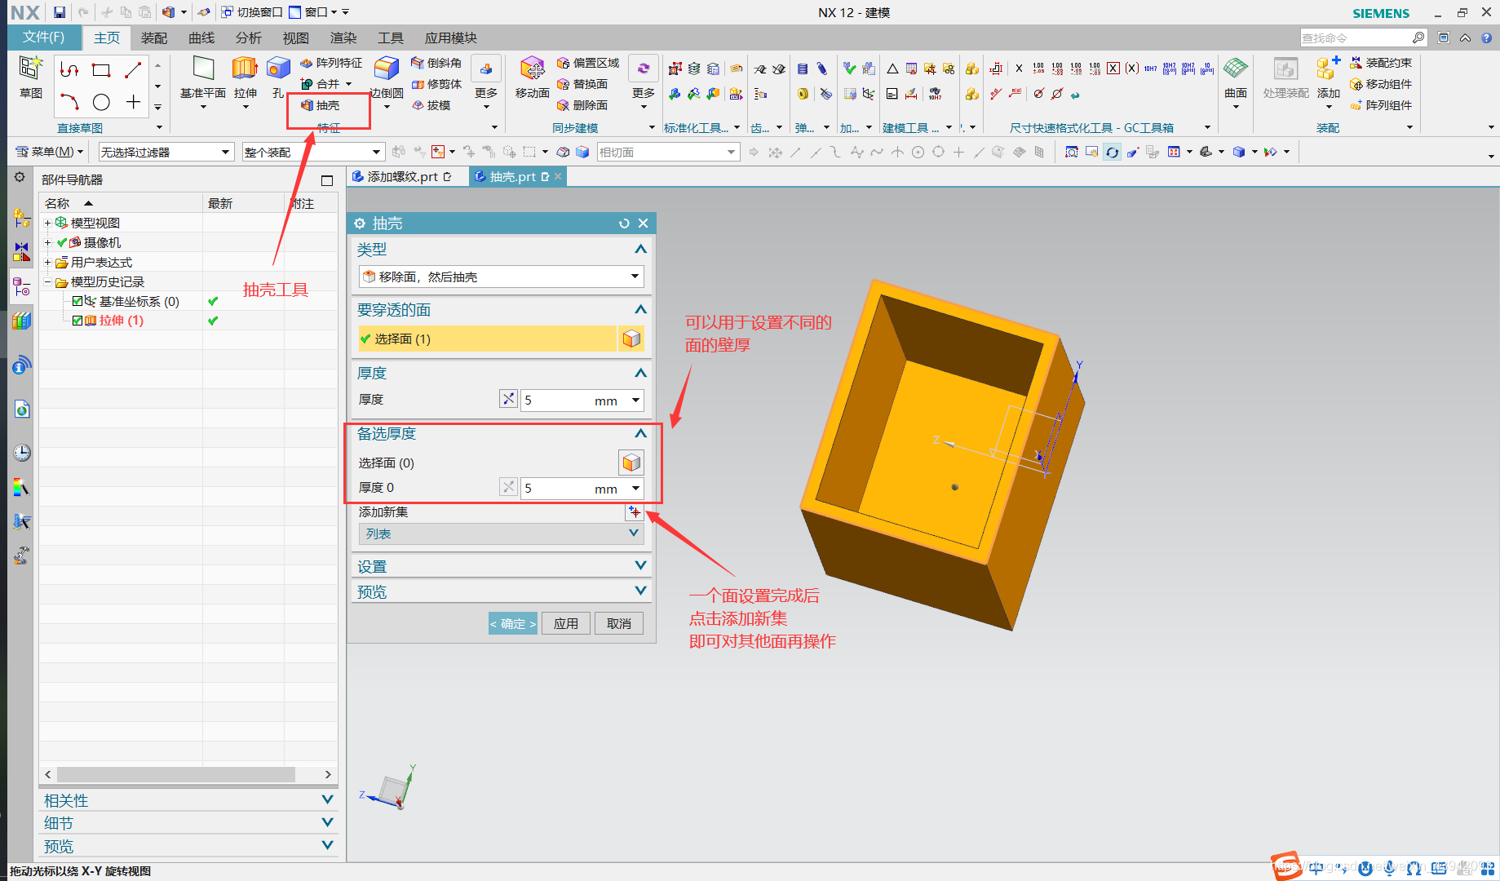This screenshot has width=1500, height=881.
Task: Open the 文件(F) menu
Action: click(x=44, y=38)
